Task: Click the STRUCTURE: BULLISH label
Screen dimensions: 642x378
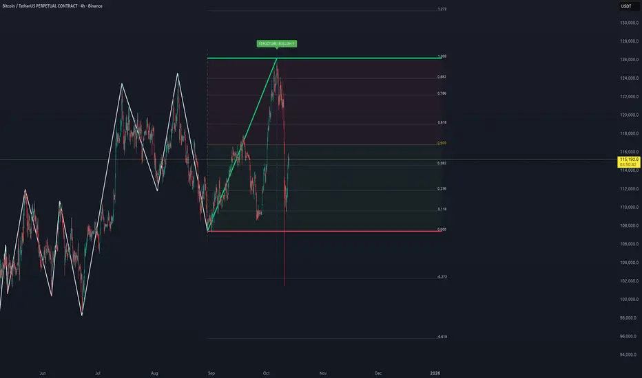Action: (x=277, y=44)
